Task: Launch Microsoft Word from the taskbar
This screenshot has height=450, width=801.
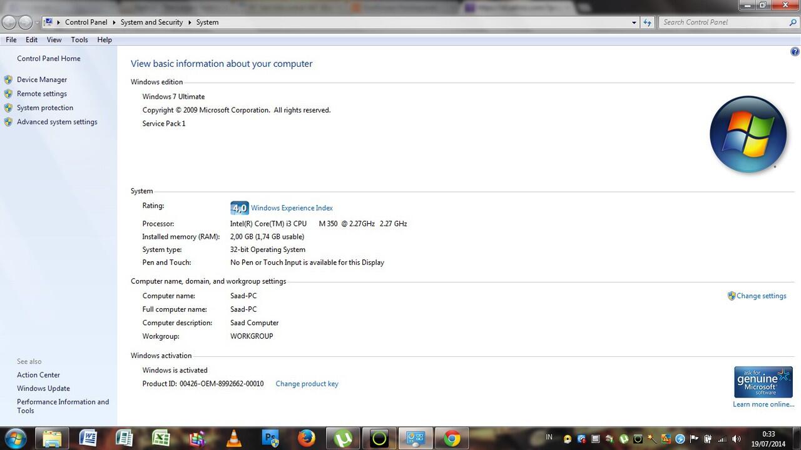Action: click(88, 439)
